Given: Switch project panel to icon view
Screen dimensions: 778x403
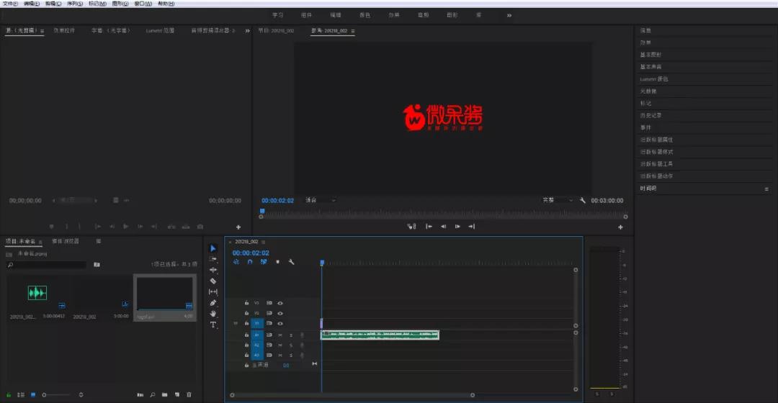Looking at the screenshot, I should (33, 394).
